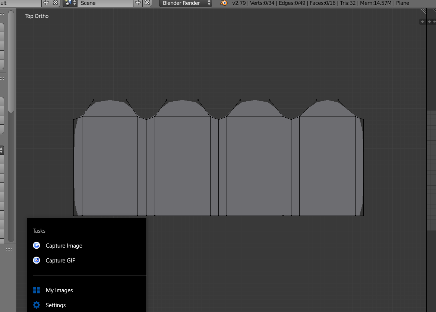The height and width of the screenshot is (312, 436).
Task: Click the Capture Image icon
Action: pos(37,245)
